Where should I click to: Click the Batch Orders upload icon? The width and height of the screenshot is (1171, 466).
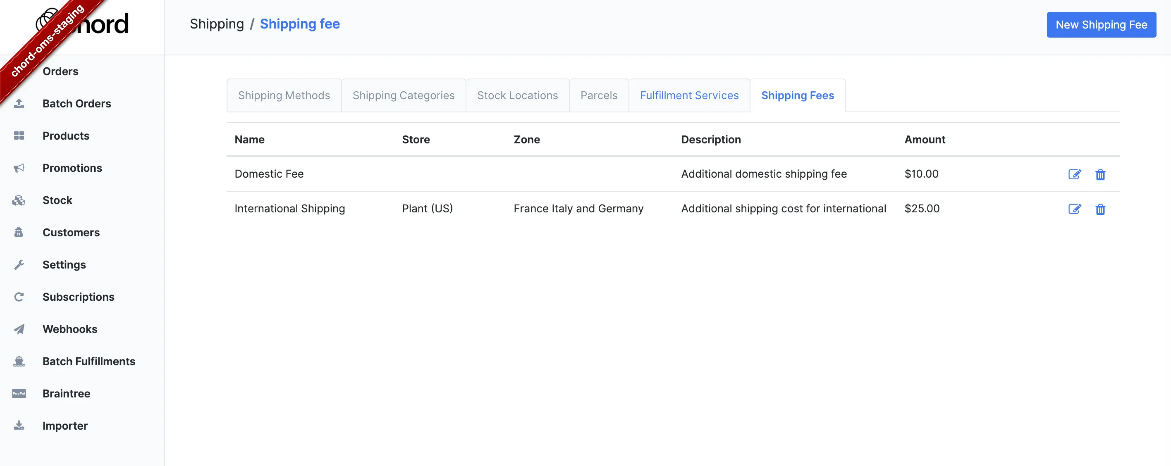(x=19, y=104)
